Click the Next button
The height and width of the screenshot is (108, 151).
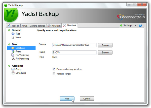67,99
